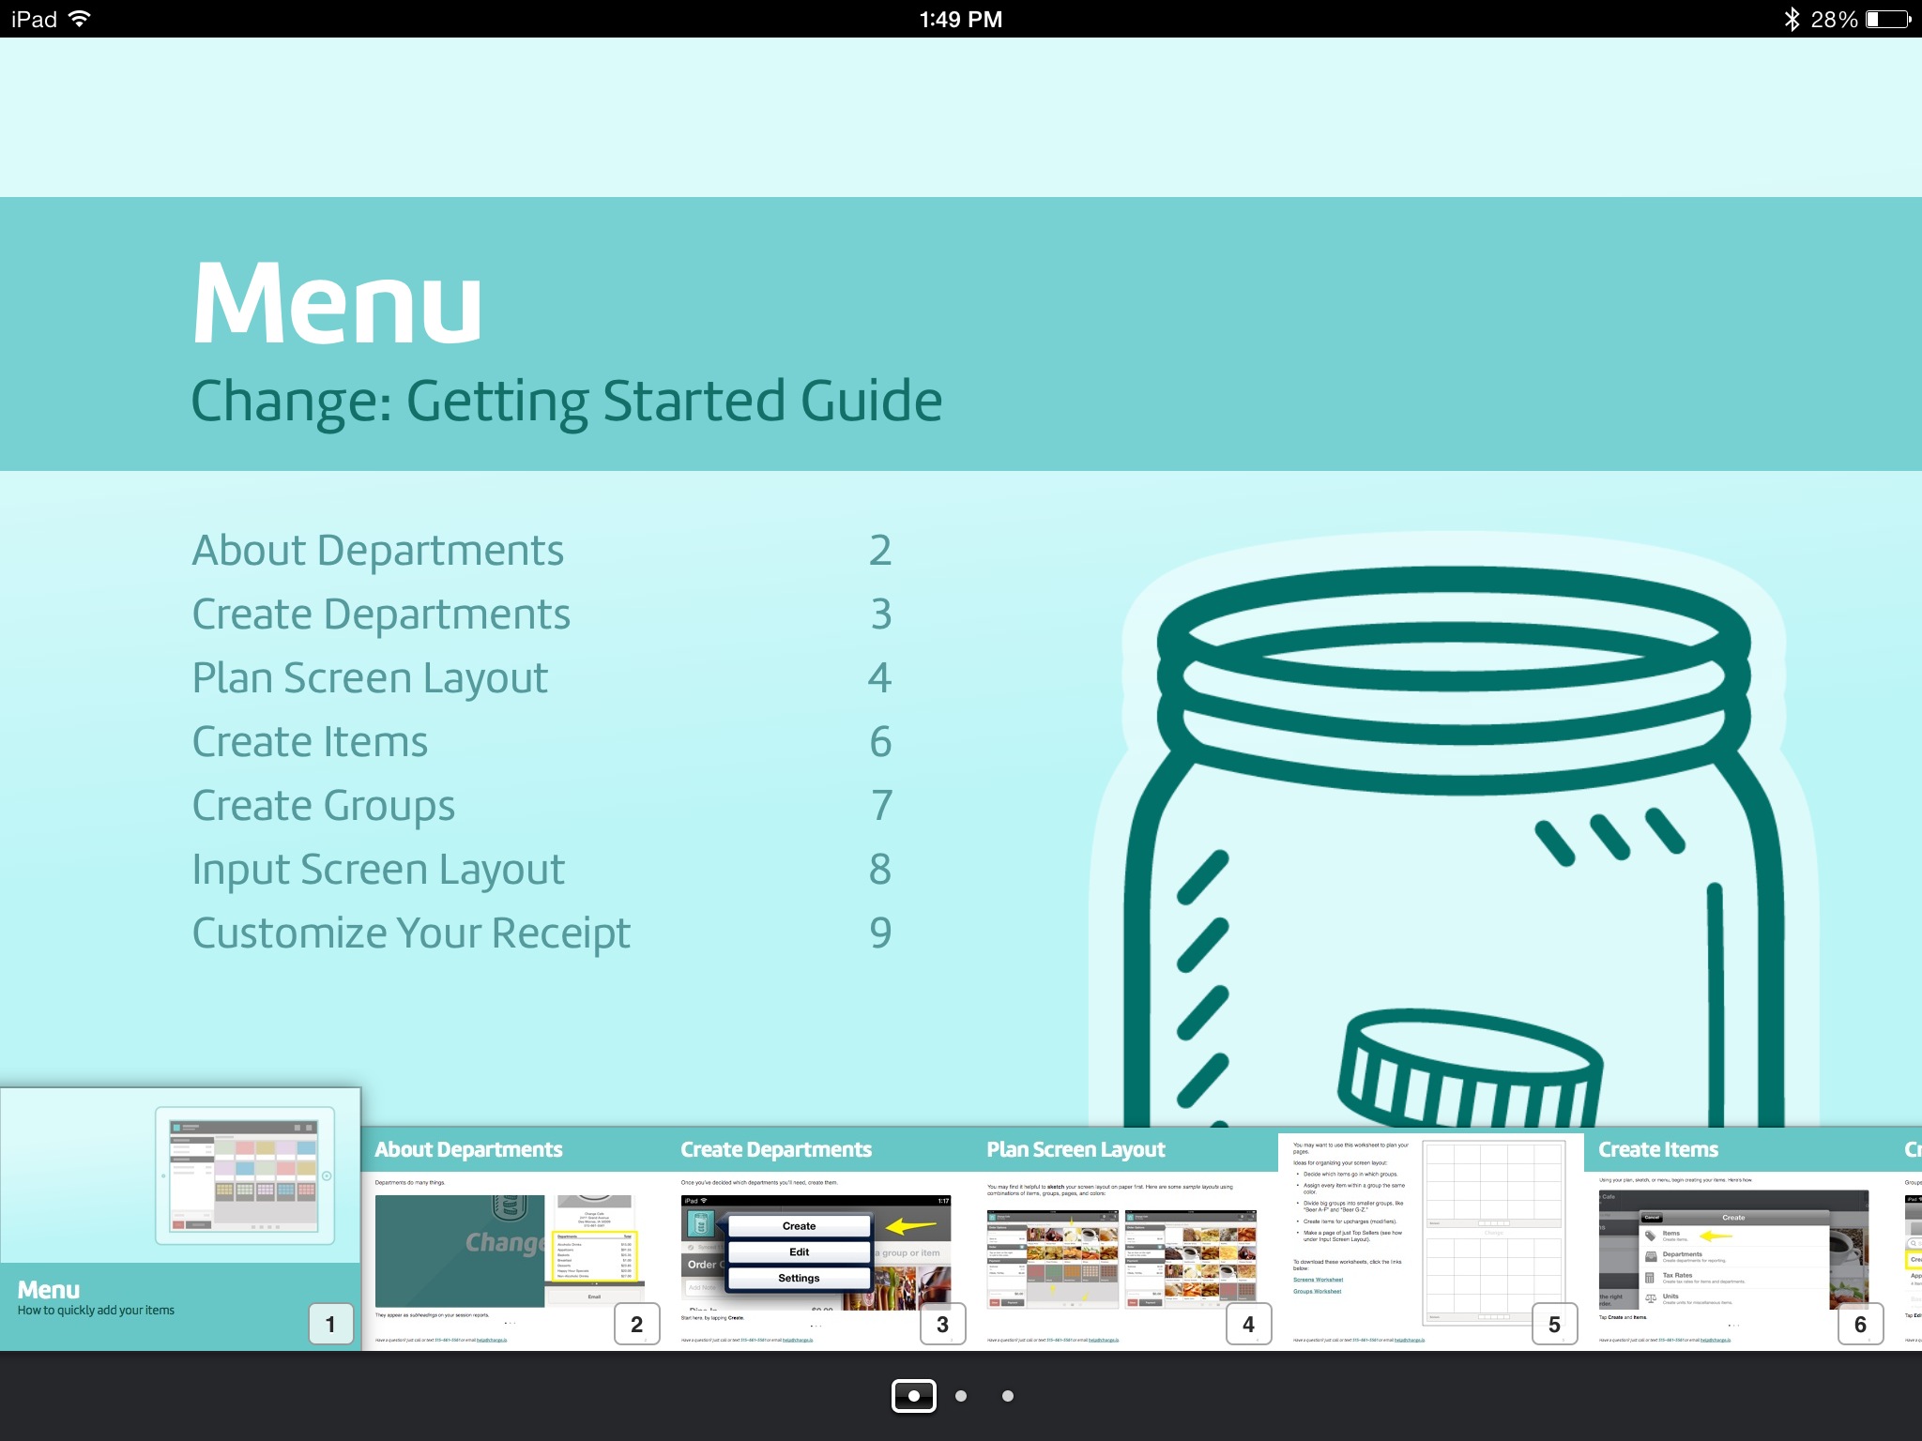Tap the third chapter indicator dot
Image resolution: width=1922 pixels, height=1441 pixels.
[1008, 1396]
